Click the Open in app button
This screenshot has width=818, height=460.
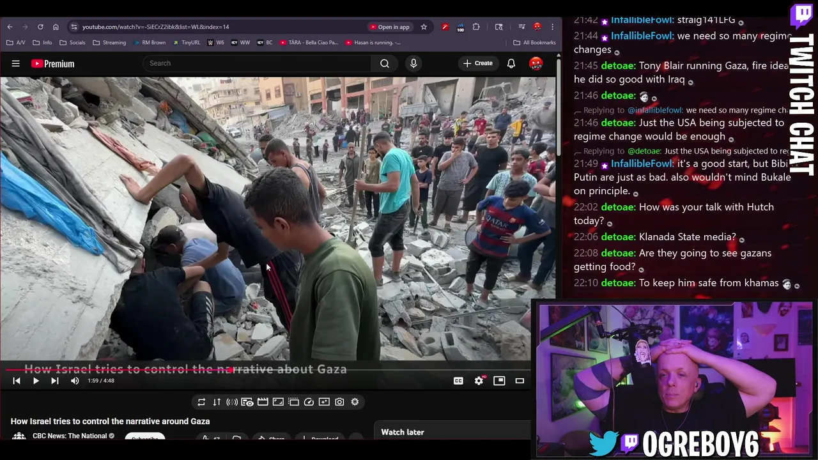tap(390, 27)
